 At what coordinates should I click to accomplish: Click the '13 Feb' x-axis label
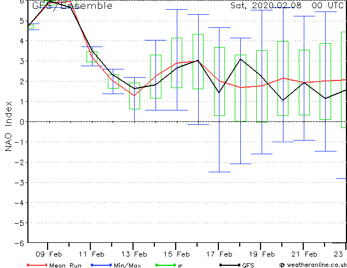[134, 254]
